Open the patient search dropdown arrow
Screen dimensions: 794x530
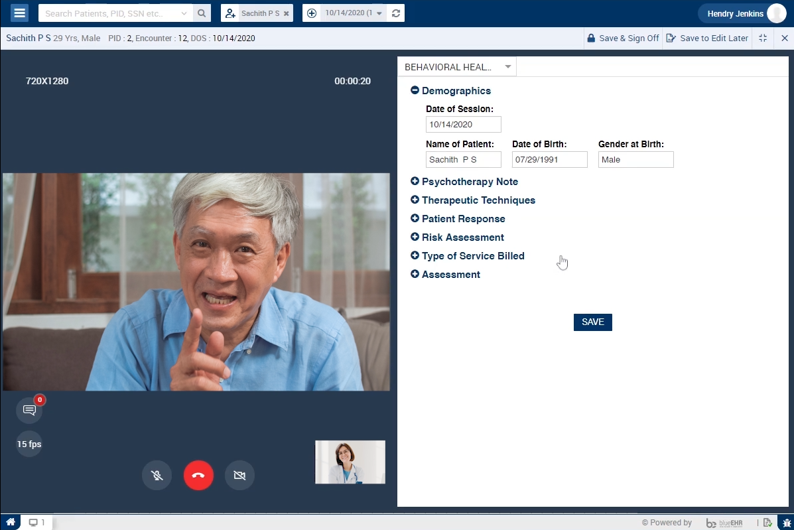pos(184,14)
